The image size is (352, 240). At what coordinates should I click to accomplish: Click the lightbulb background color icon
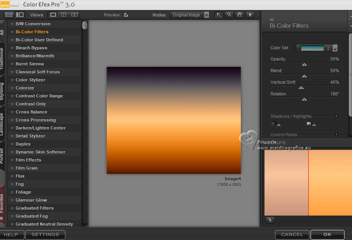(x=250, y=15)
